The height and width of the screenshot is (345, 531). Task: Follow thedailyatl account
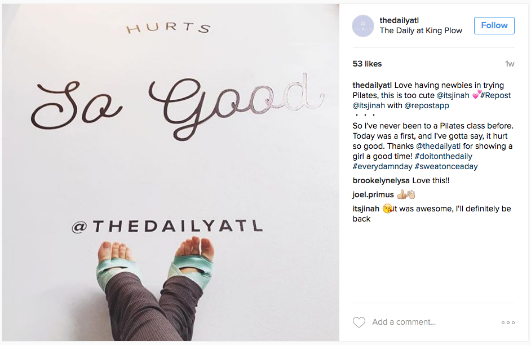494,25
